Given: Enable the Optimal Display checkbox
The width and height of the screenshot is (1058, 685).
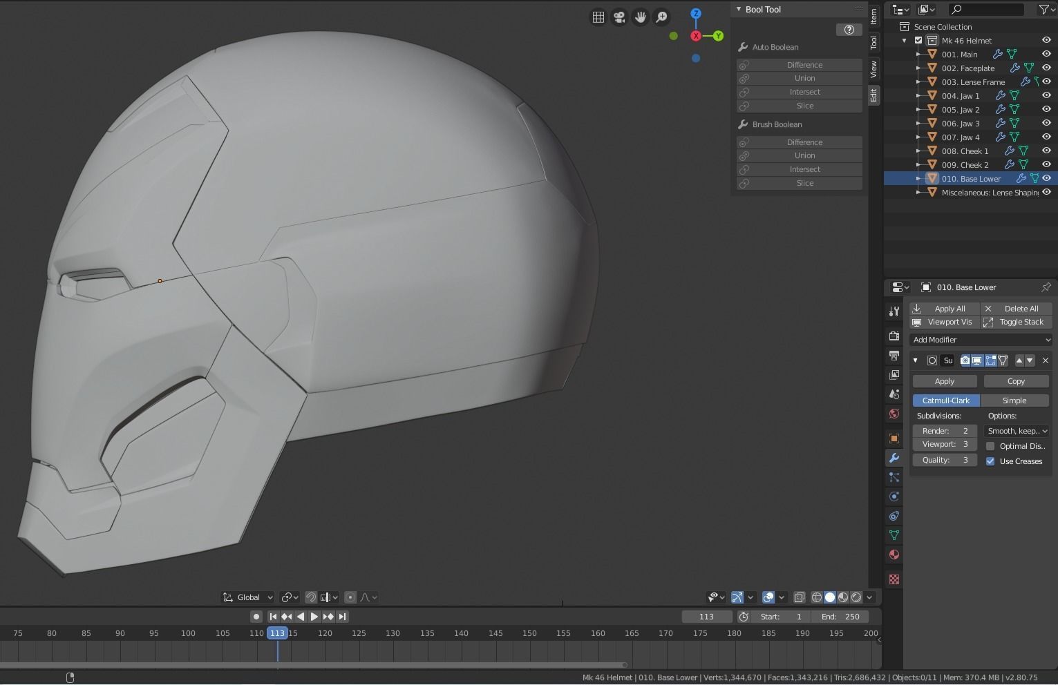Looking at the screenshot, I should (990, 446).
